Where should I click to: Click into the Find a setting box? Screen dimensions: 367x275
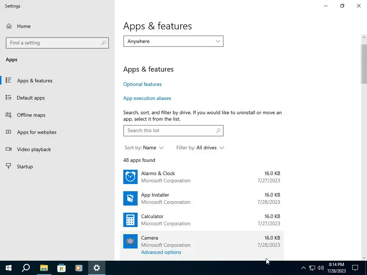[x=57, y=43]
